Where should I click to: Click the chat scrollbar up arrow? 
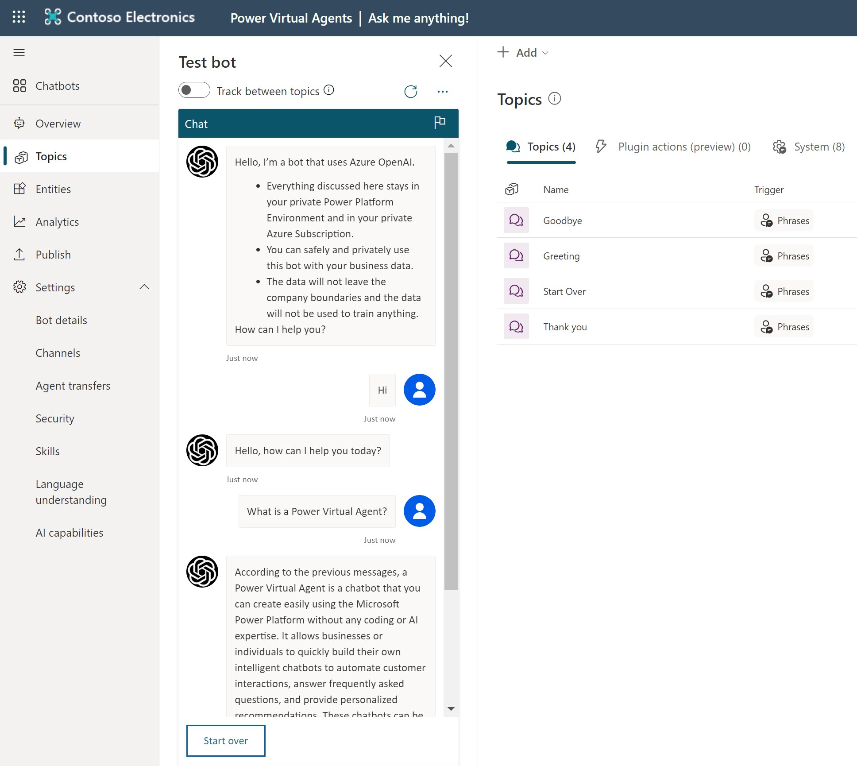coord(451,146)
